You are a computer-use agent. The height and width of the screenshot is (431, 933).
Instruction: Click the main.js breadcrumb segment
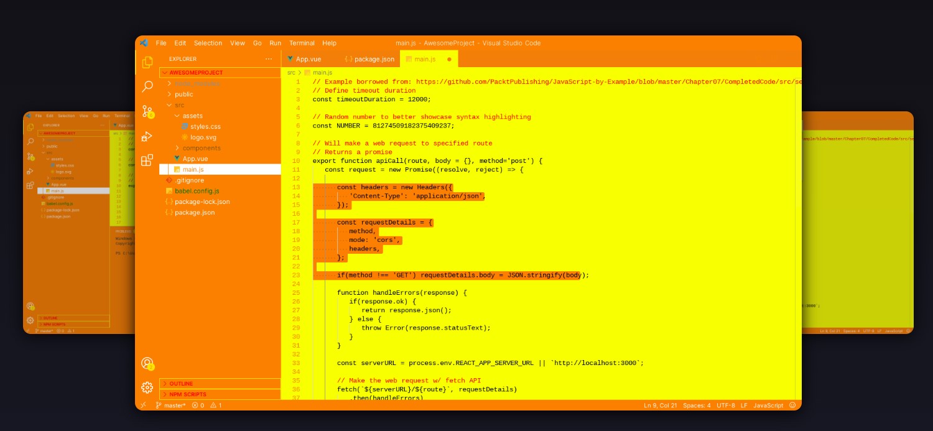pos(318,73)
